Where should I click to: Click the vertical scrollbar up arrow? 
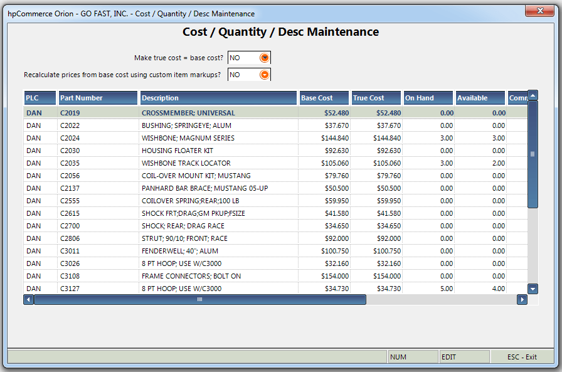click(533, 95)
